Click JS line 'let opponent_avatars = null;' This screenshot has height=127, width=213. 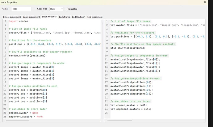(131, 109)
